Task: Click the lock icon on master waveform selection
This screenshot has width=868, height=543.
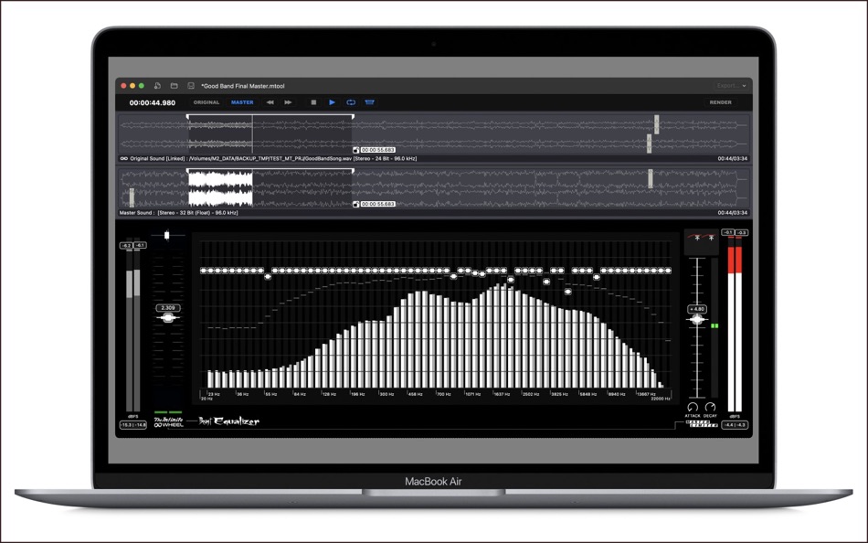Action: tap(356, 205)
